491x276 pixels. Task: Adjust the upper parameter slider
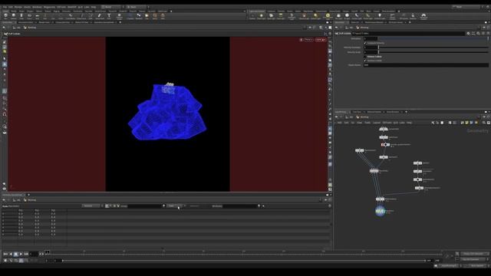tap(433, 48)
